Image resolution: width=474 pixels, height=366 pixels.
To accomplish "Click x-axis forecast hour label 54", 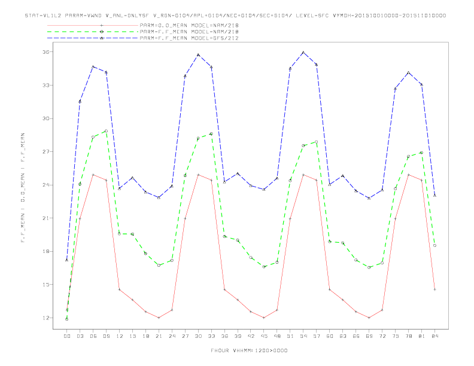I will (303, 336).
